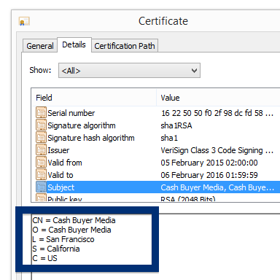
Task: Select the Details tab
Action: coord(74,44)
